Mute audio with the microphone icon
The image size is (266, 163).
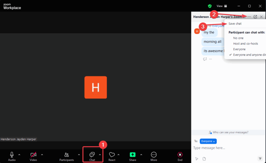(x=12, y=155)
